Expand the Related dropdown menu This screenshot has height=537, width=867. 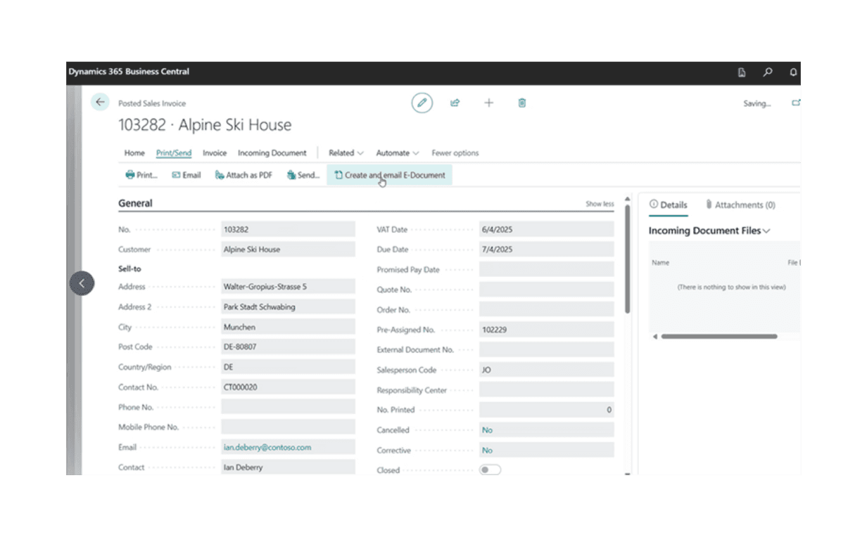[346, 153]
